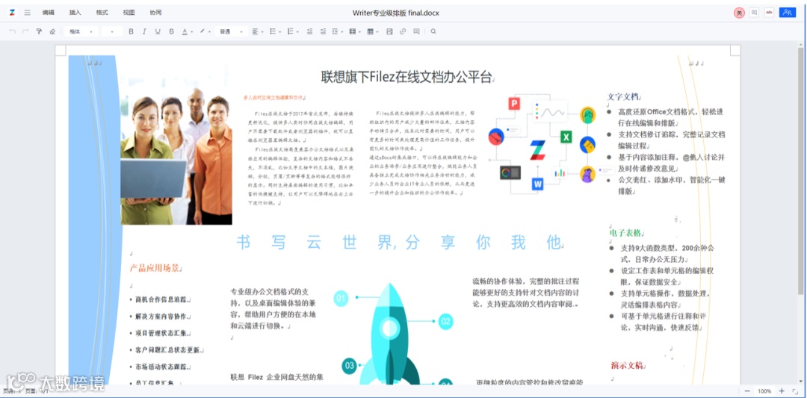807x398 pixels.
Task: Select the Format Painter tool
Action: pos(39,31)
